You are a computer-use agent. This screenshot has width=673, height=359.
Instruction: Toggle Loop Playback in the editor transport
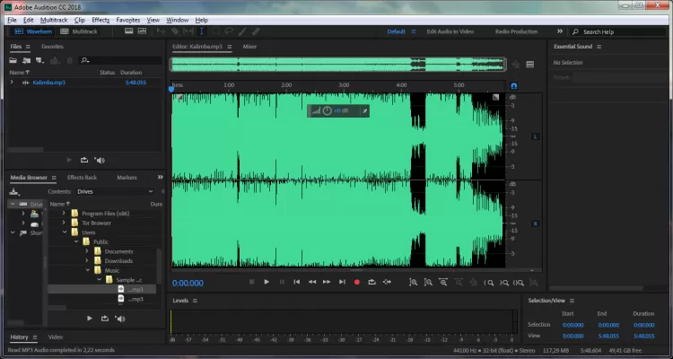[x=371, y=282]
